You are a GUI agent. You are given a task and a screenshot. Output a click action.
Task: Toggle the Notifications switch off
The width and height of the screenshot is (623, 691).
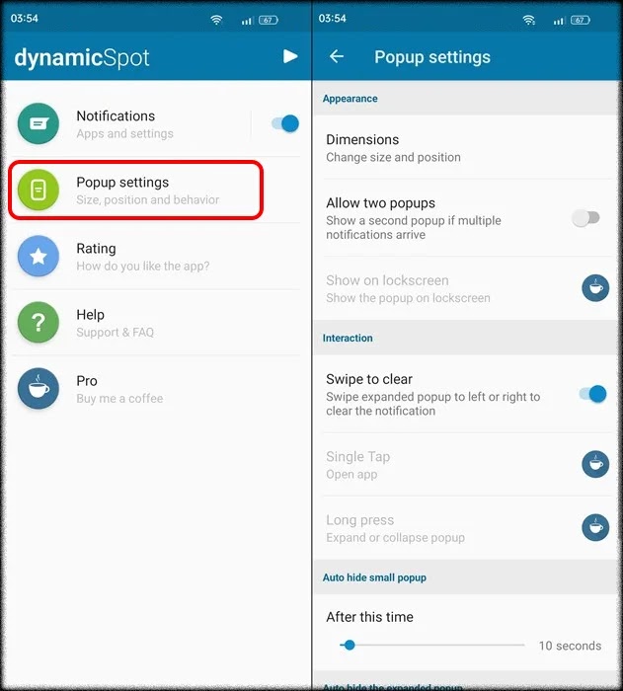pos(285,123)
